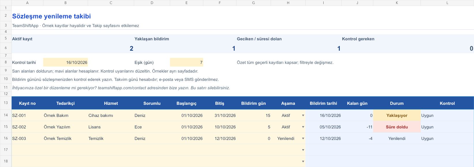Image resolution: width=474 pixels, height=167 pixels.
Task: Select the 'Cihaz bakımı' service cell
Action: 111,115
